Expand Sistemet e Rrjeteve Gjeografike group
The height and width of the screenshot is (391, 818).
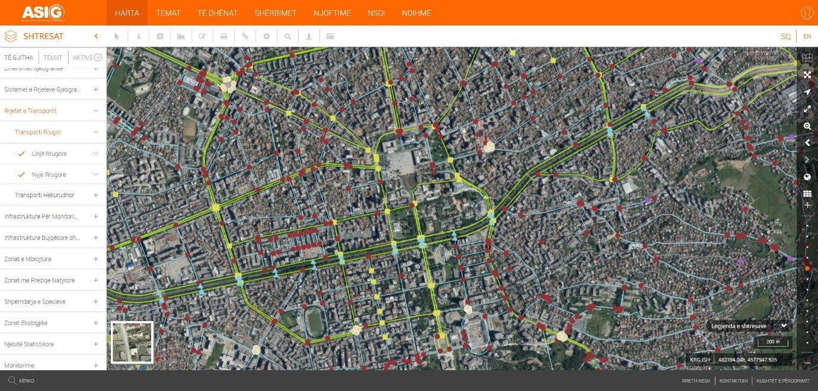coord(95,89)
